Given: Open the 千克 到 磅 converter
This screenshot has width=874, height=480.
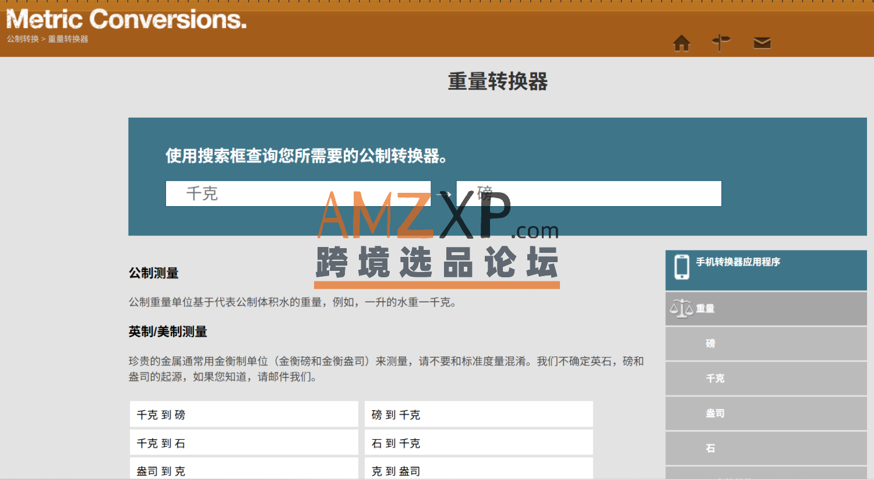Looking at the screenshot, I should coord(244,415).
